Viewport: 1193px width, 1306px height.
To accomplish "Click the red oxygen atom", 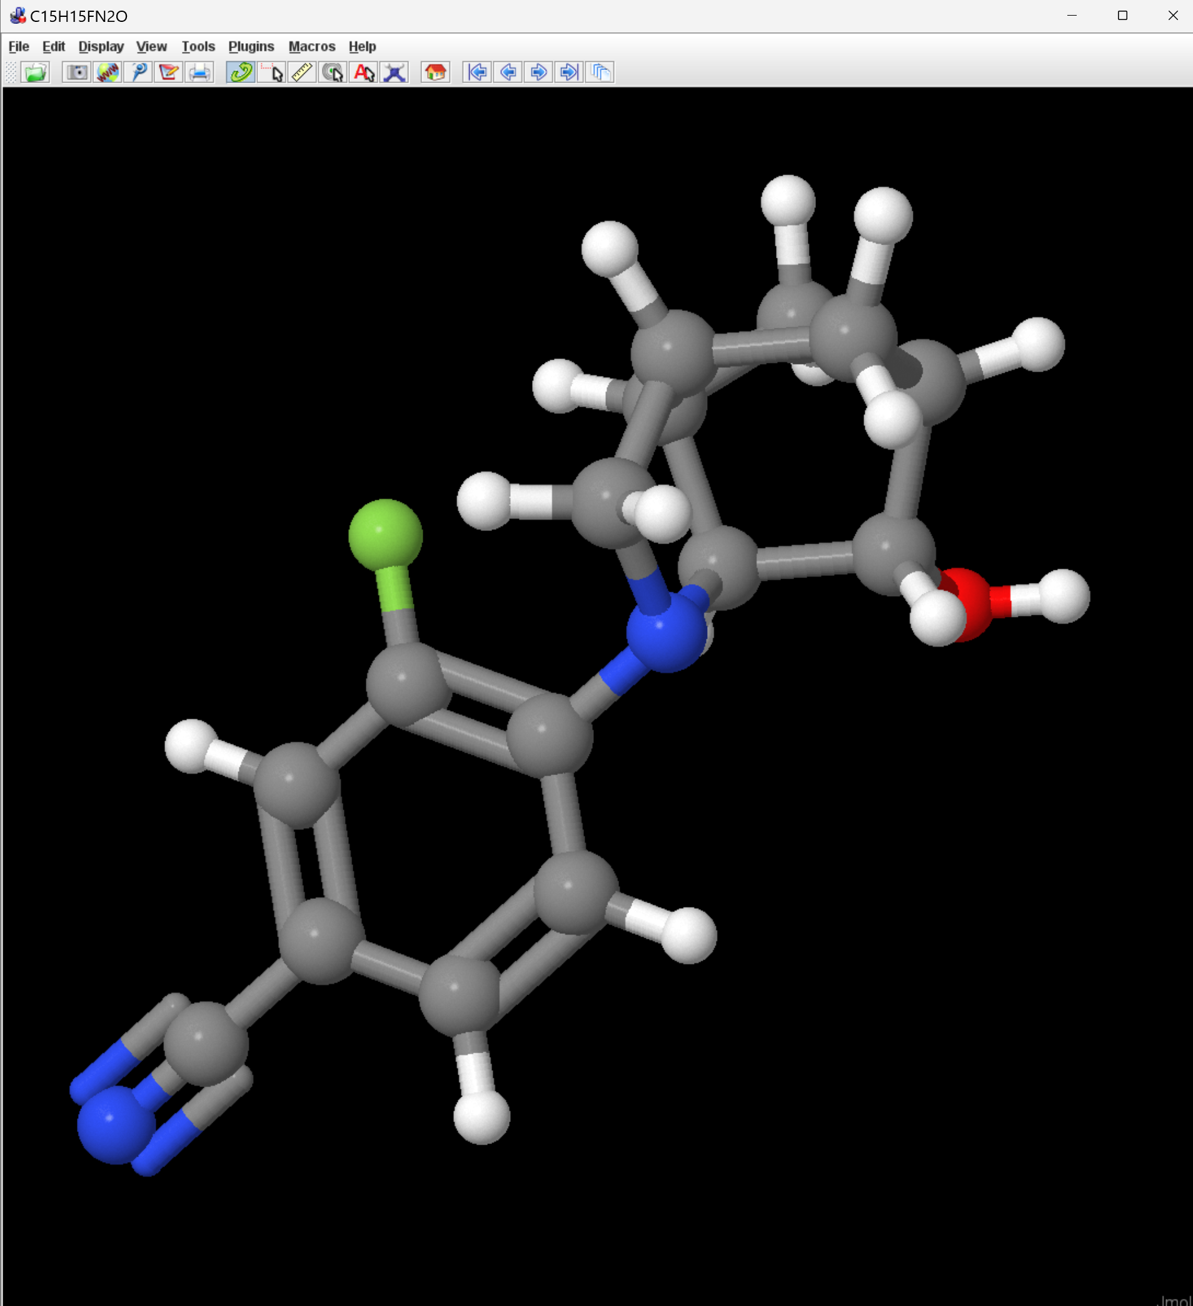I will pos(971,602).
